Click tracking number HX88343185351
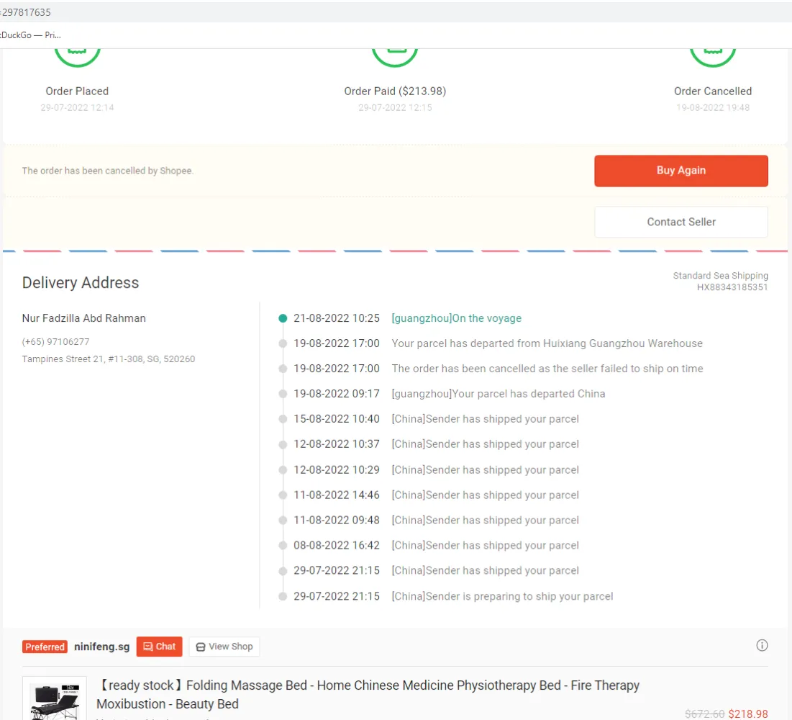 click(x=732, y=287)
